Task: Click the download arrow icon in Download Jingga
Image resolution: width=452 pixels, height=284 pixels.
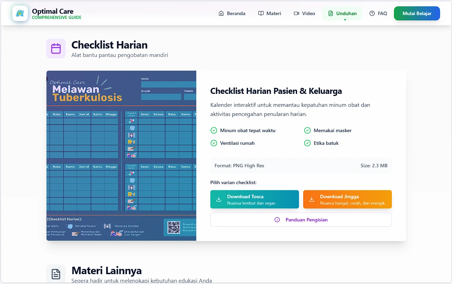Action: coord(312,199)
